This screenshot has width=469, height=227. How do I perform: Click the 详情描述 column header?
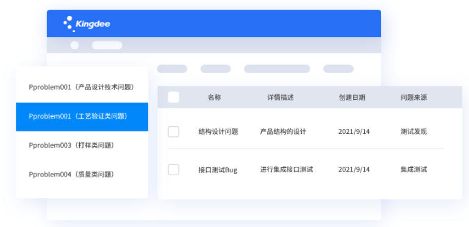pyautogui.click(x=281, y=97)
